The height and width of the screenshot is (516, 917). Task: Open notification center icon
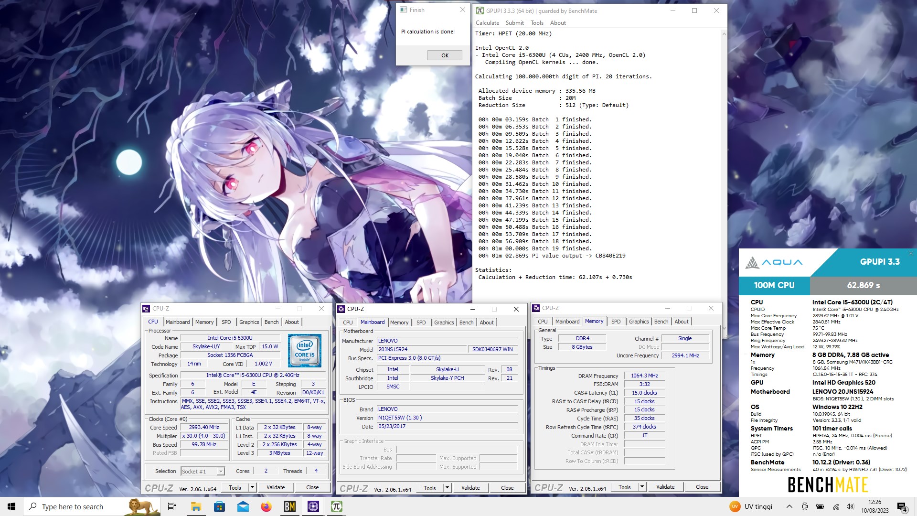tap(902, 507)
